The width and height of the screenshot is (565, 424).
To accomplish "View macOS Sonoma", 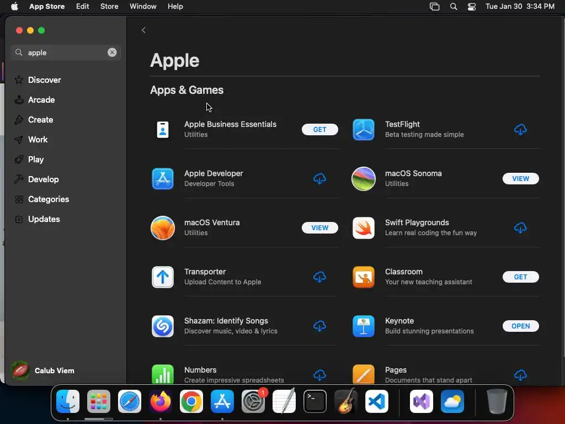I will click(520, 178).
